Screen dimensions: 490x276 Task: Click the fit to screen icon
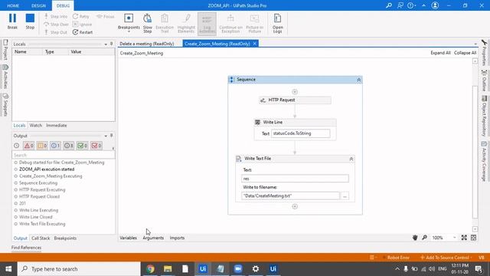pos(464,238)
